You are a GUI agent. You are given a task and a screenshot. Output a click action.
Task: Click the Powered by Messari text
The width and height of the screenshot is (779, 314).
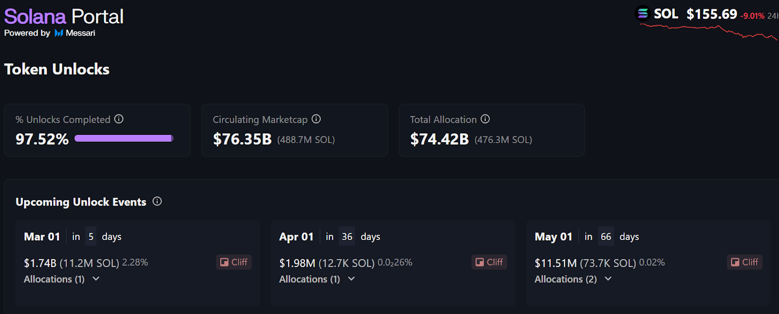pos(50,33)
